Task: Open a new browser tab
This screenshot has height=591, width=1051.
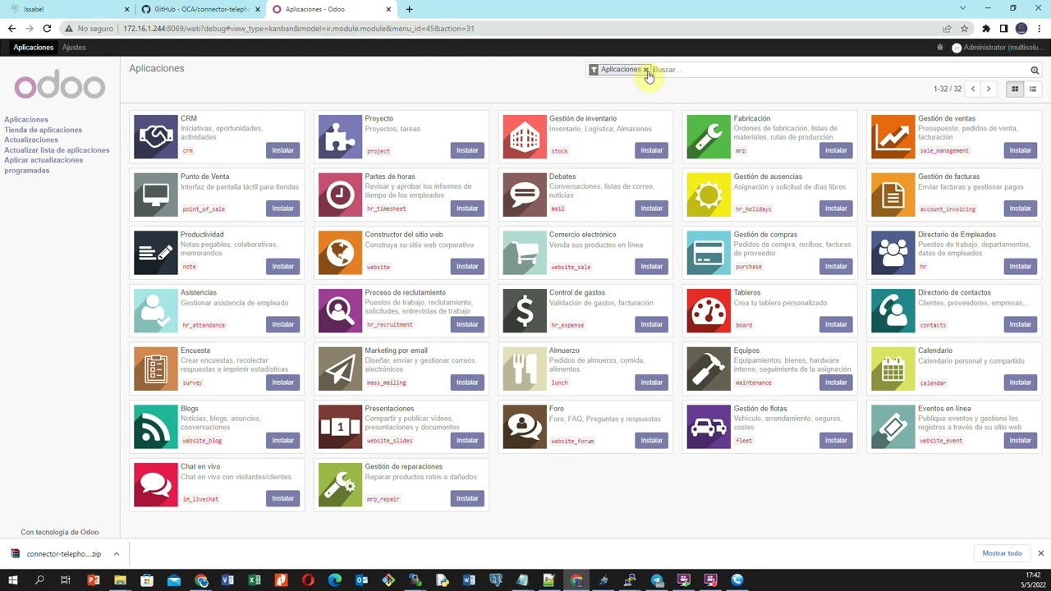Action: coord(409,9)
